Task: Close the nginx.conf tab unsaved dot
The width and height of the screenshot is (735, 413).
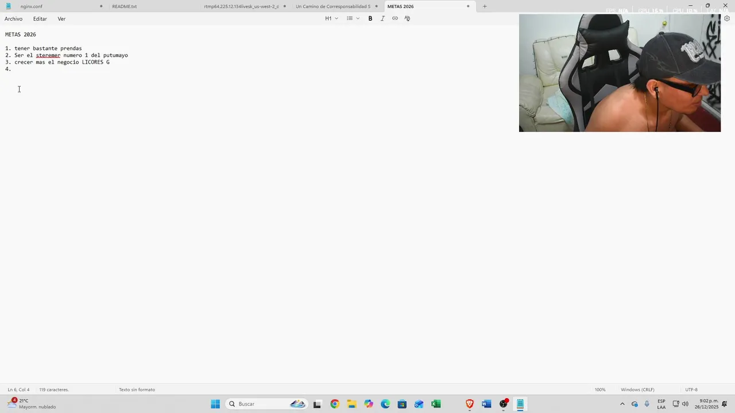Action: tap(101, 6)
